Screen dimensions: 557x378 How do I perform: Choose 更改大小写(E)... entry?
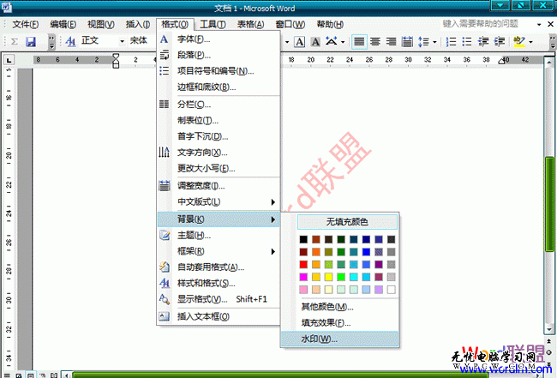point(219,168)
